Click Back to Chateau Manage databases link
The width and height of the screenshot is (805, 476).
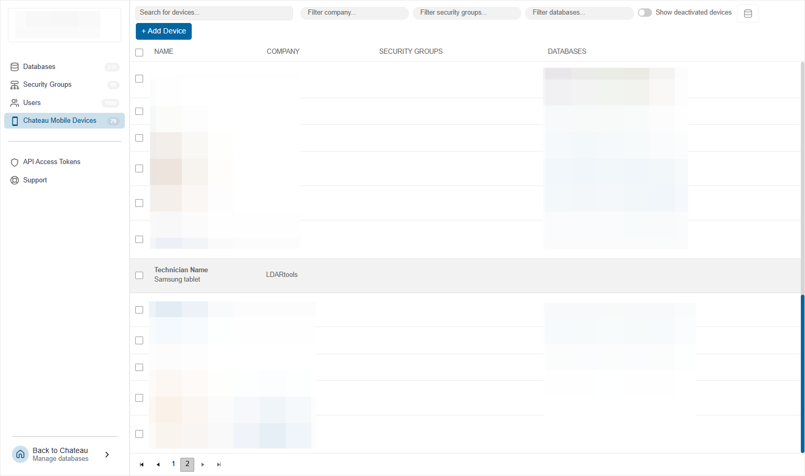[61, 455]
